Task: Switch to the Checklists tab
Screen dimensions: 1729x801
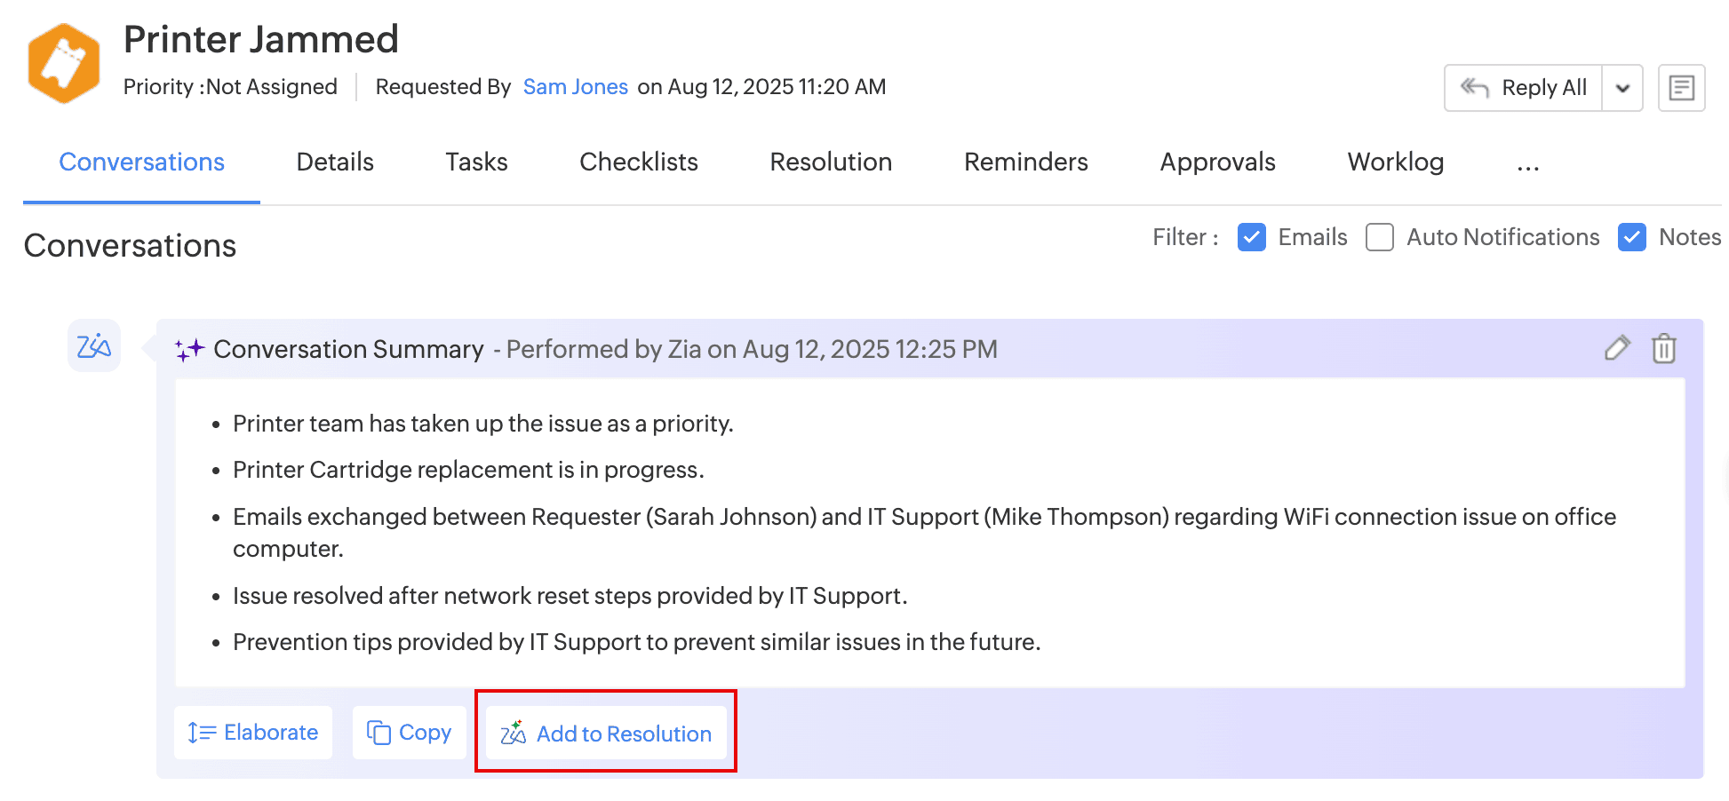Action: pyautogui.click(x=638, y=162)
